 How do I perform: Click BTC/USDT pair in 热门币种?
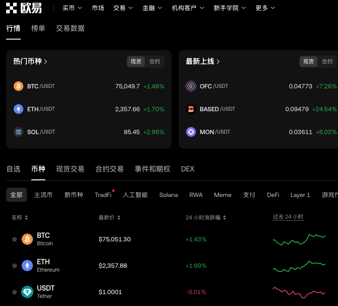point(41,86)
